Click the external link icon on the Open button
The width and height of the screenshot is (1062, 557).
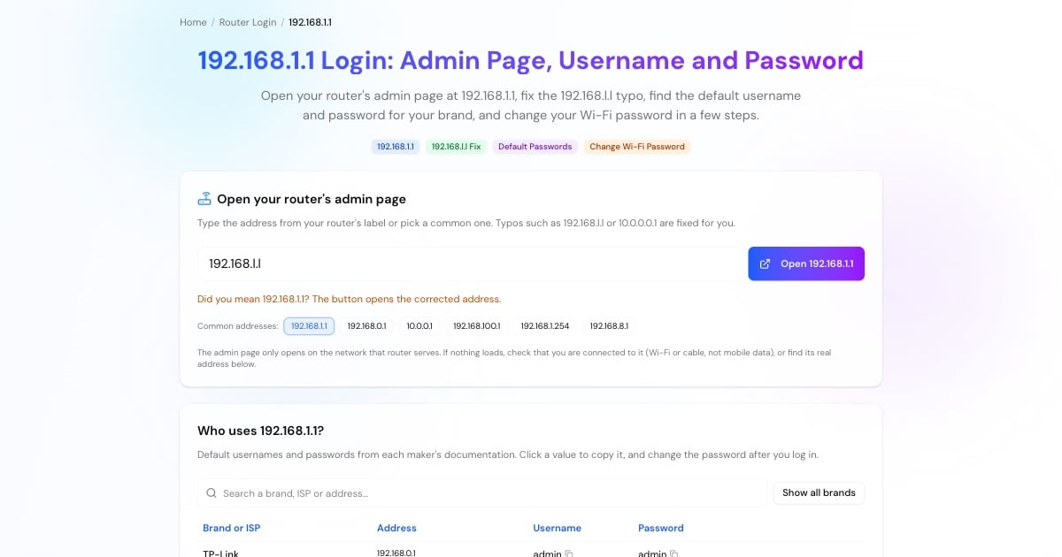(x=766, y=263)
